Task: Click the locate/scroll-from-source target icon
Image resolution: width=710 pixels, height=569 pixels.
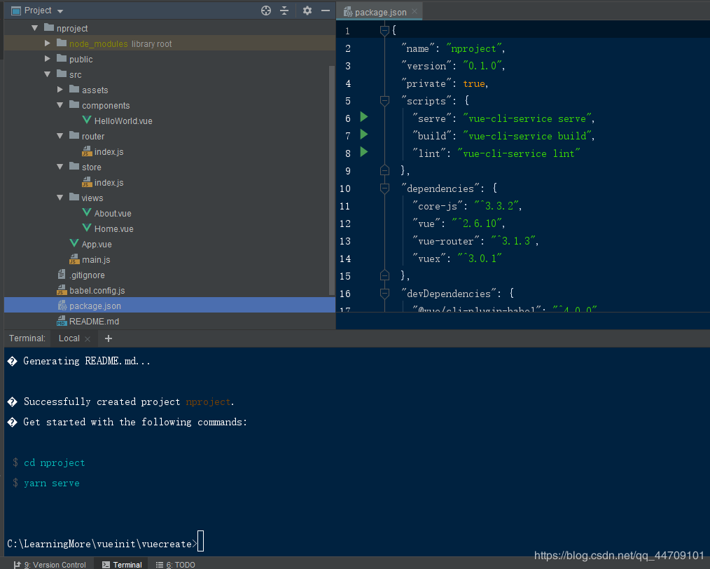Action: [x=266, y=11]
